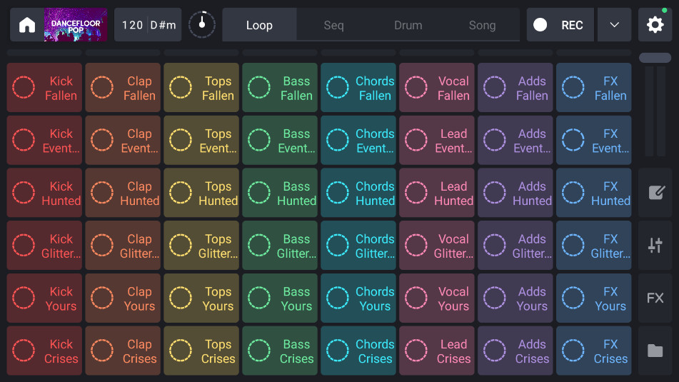Launch the Adds Hunted pad
This screenshot has width=679, height=382.
point(515,193)
